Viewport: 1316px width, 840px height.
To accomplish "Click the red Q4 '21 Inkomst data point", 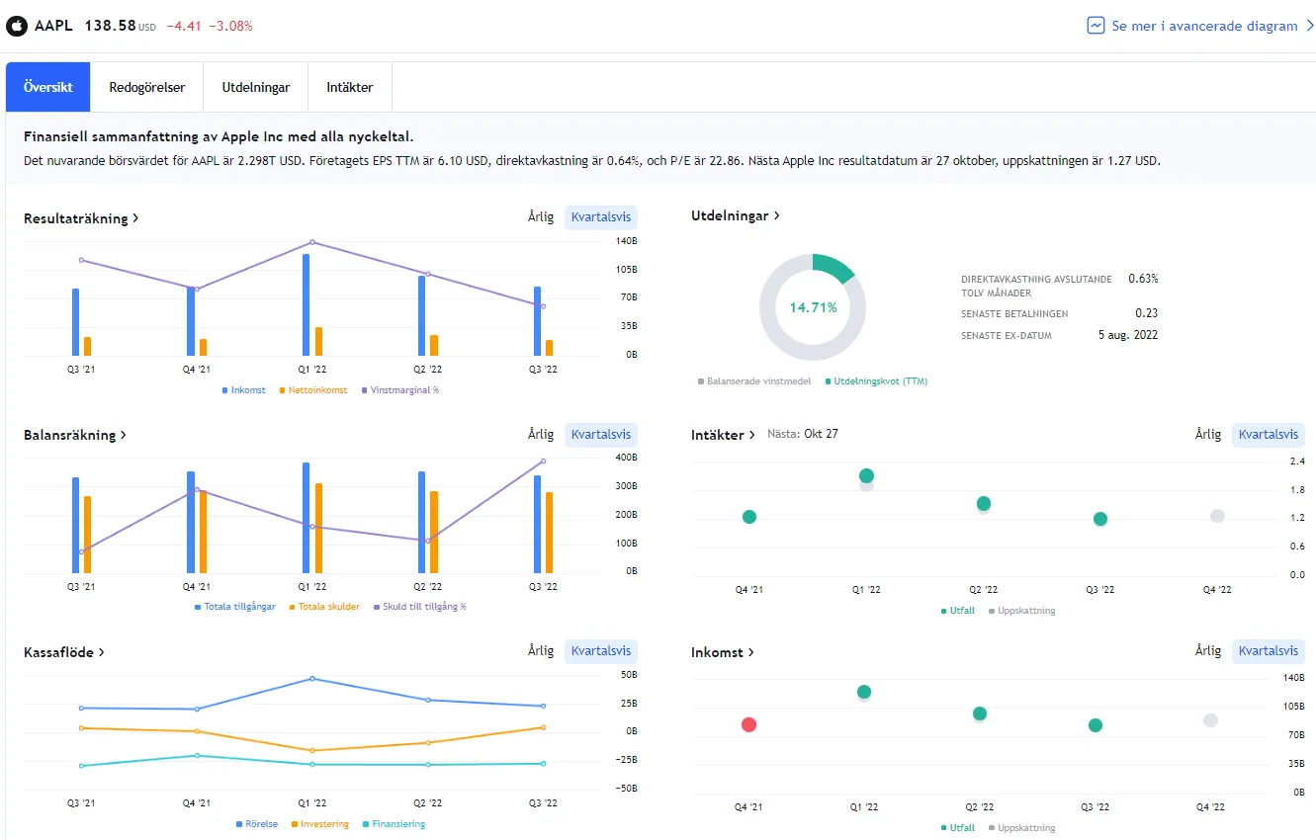I will tap(748, 724).
